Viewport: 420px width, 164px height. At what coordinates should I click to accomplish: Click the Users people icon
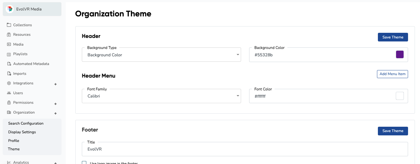[9, 93]
